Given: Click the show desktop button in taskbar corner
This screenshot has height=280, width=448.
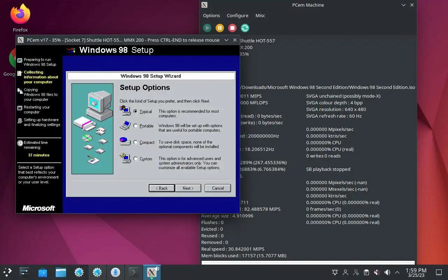Looking at the screenshot, I should coord(439,272).
